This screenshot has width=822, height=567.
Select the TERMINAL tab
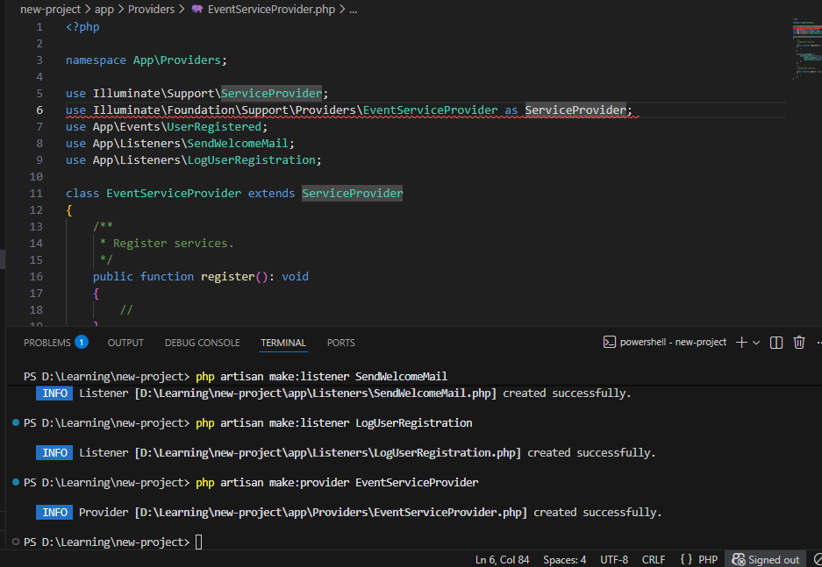click(x=283, y=343)
